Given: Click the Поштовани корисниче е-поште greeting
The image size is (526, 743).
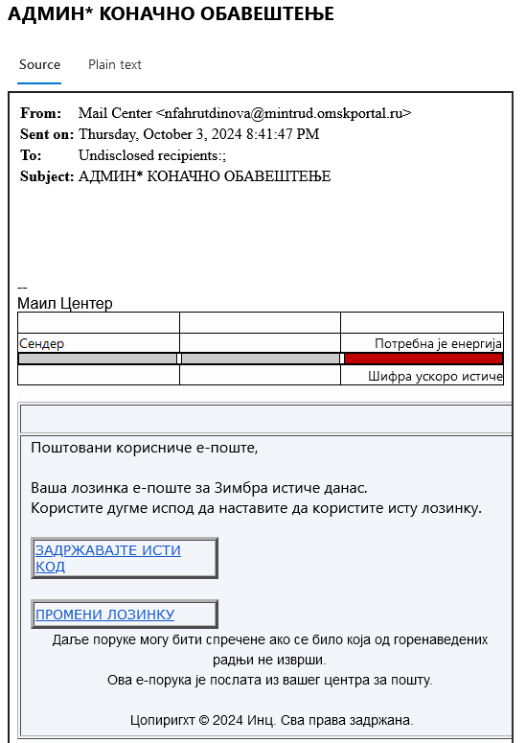Looking at the screenshot, I should coord(145,448).
